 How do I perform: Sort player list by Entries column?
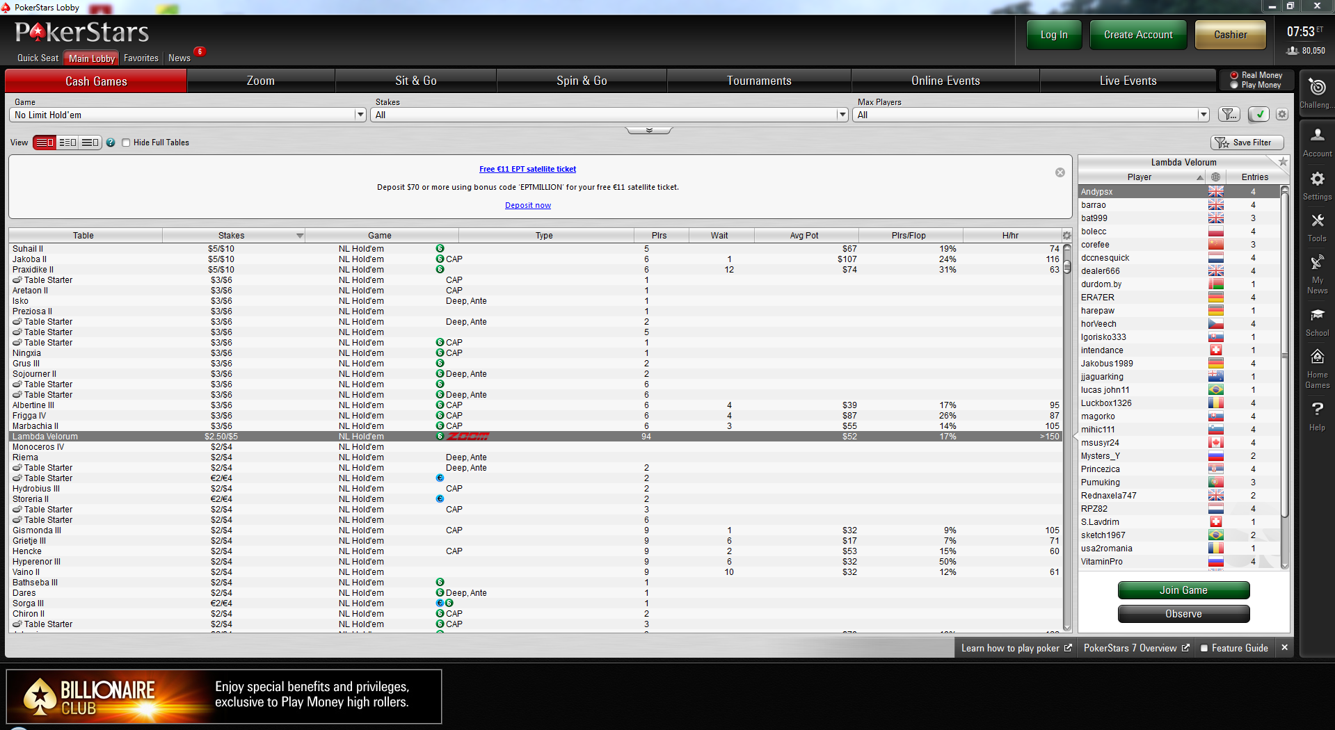click(x=1254, y=177)
